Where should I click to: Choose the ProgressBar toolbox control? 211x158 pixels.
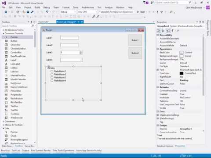coord(16,95)
